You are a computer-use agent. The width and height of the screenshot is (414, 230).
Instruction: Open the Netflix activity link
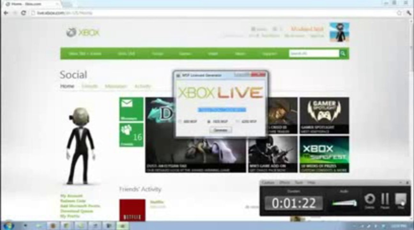point(156,202)
